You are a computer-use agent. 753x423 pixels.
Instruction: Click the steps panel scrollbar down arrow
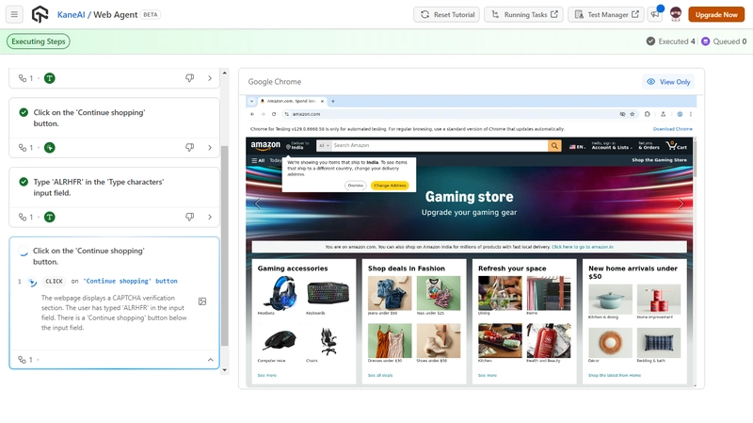(224, 370)
